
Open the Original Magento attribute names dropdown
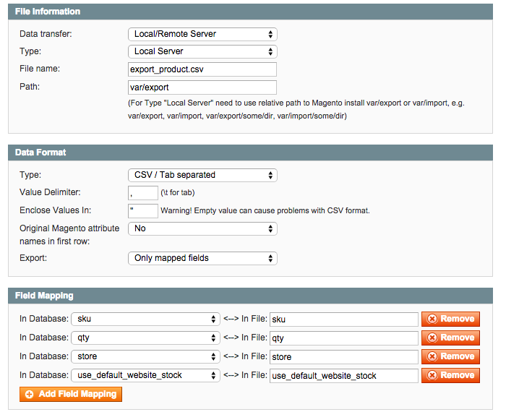pyautogui.click(x=202, y=228)
